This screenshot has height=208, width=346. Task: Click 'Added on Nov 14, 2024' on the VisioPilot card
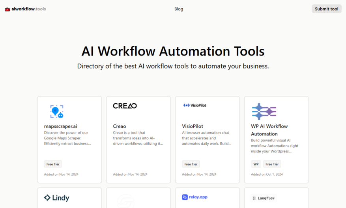point(199,174)
